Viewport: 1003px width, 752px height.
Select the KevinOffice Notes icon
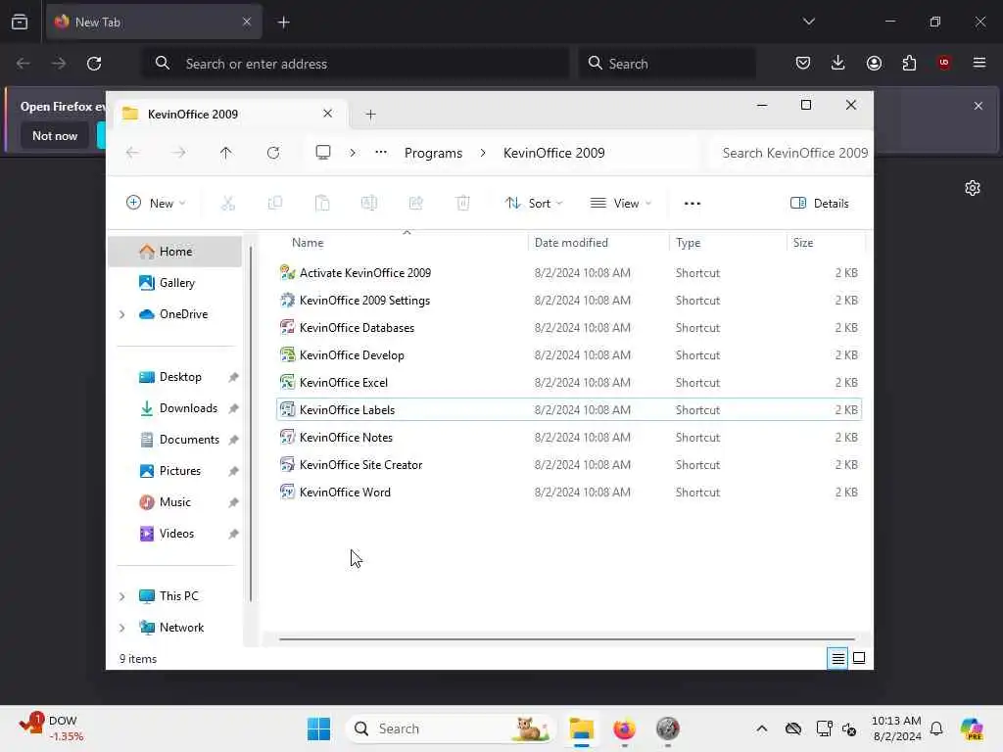[287, 438]
